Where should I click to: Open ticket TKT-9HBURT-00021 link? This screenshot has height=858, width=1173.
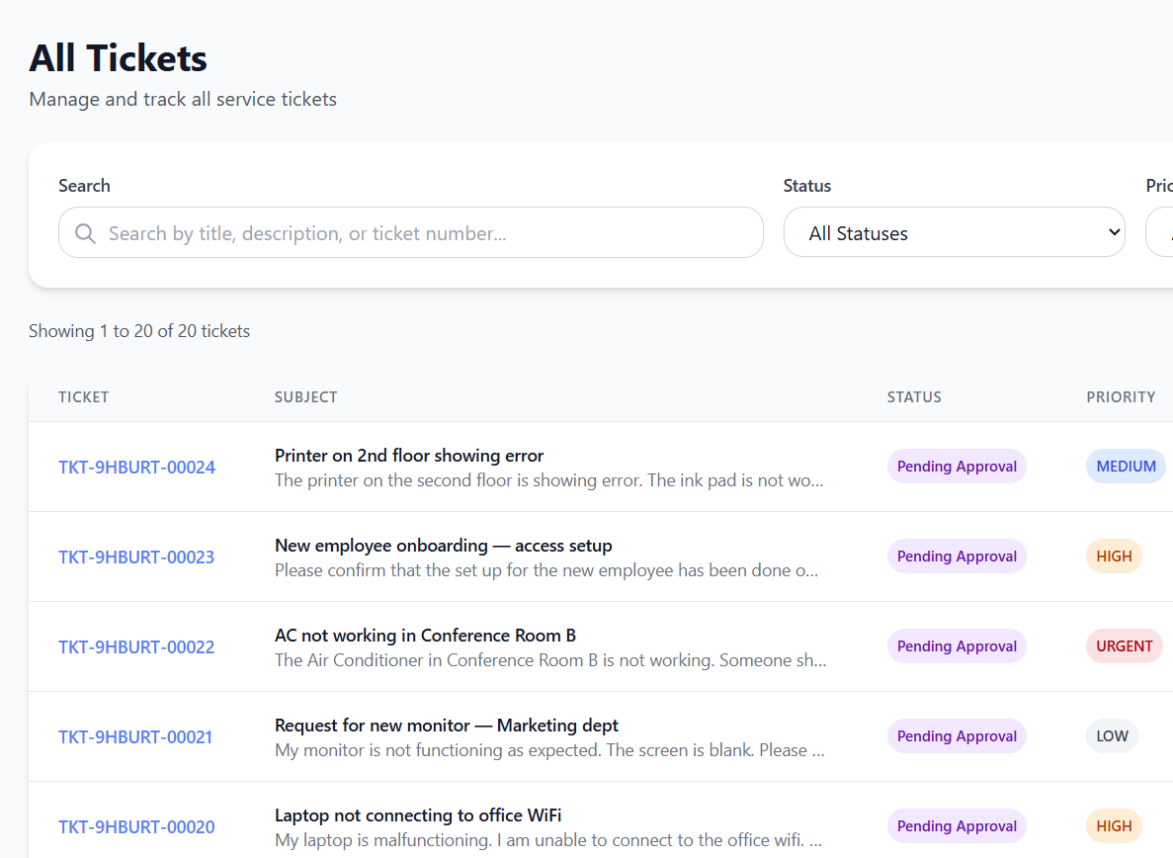pyautogui.click(x=135, y=737)
